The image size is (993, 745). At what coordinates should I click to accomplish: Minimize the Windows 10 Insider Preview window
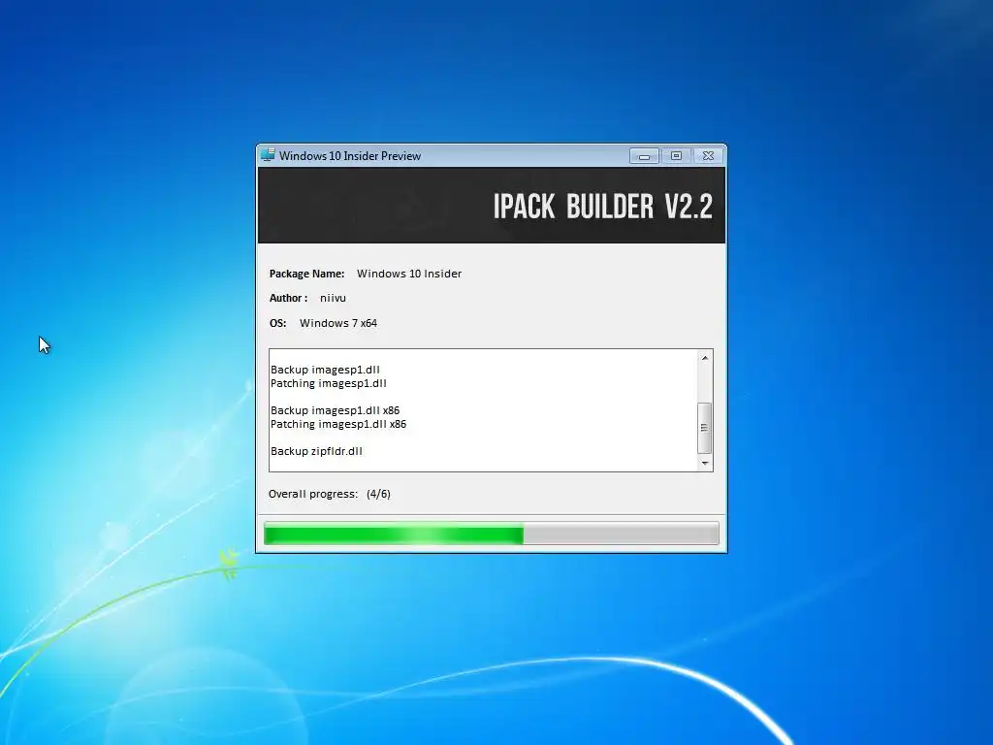click(644, 156)
